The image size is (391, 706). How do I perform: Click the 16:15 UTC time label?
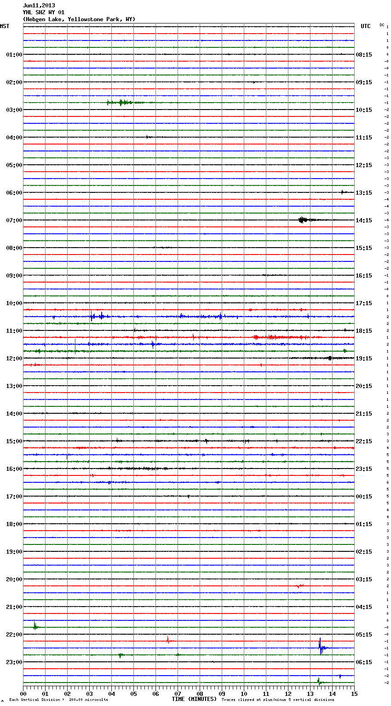click(364, 276)
